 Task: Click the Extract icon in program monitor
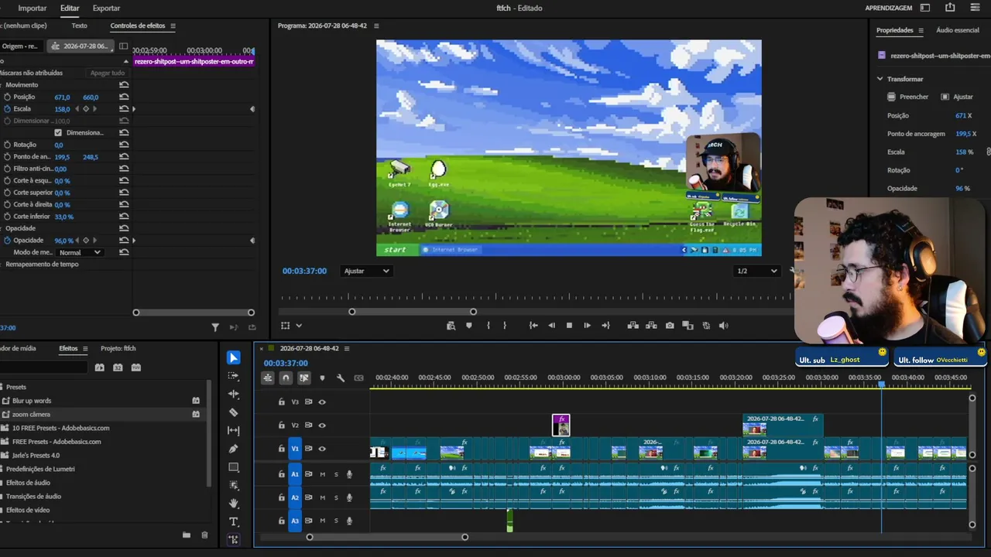[x=651, y=326]
